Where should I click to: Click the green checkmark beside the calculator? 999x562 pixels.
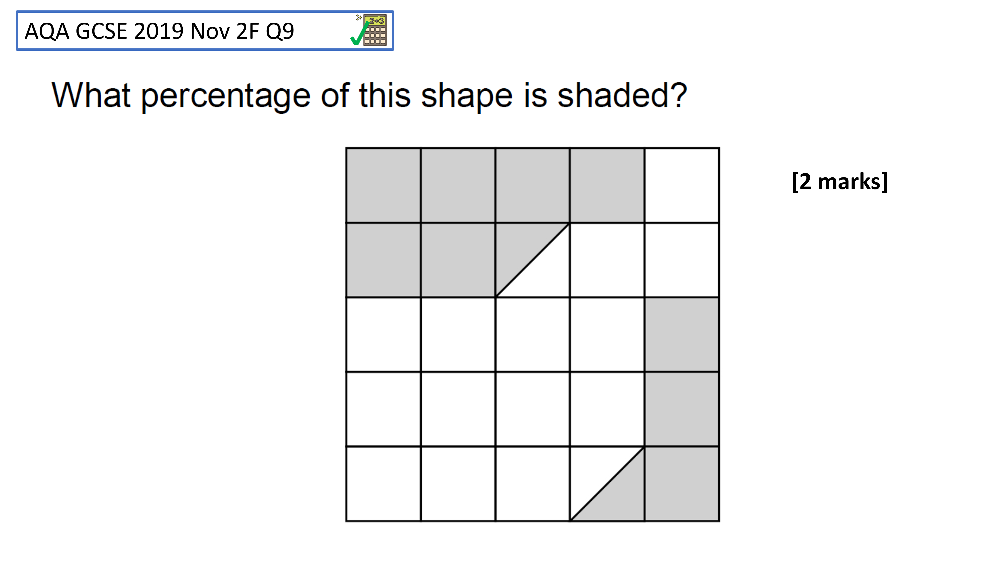pyautogui.click(x=359, y=34)
